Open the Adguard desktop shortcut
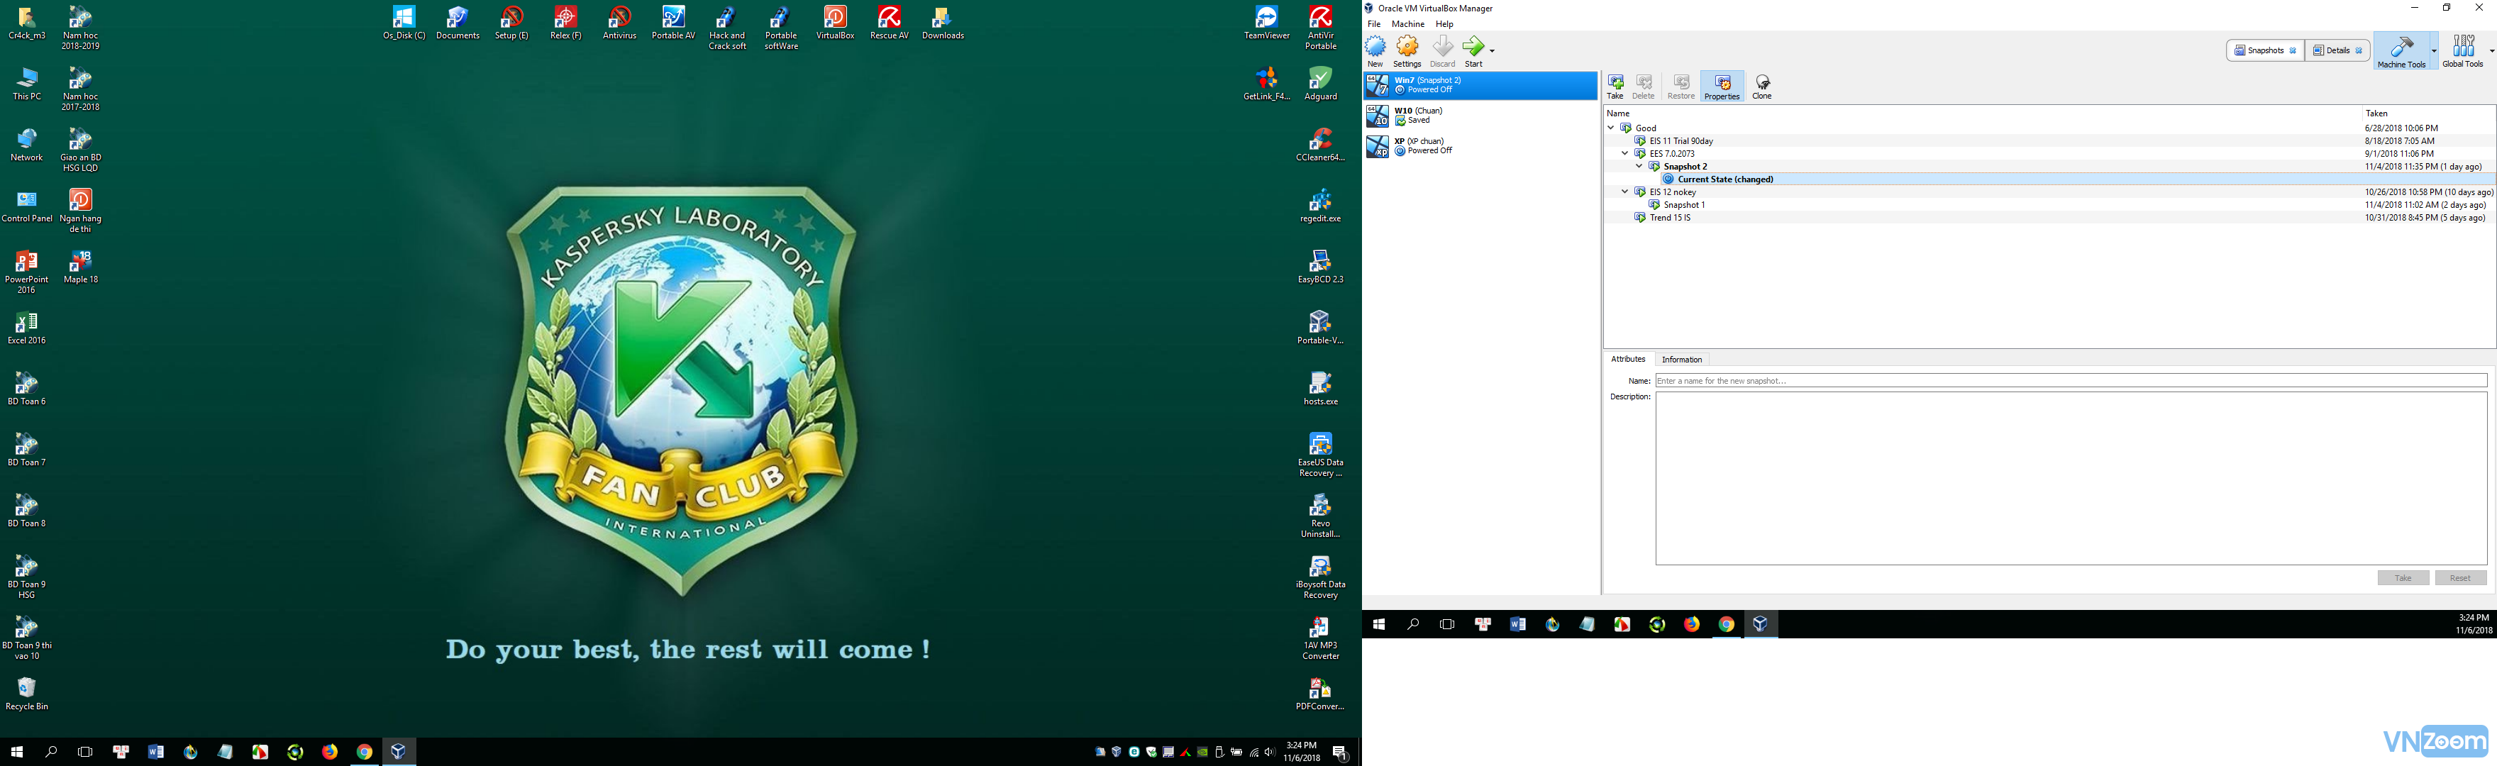The image size is (2497, 766). click(1320, 84)
